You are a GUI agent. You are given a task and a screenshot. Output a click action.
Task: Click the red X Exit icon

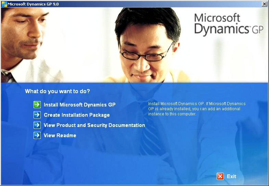(220, 176)
